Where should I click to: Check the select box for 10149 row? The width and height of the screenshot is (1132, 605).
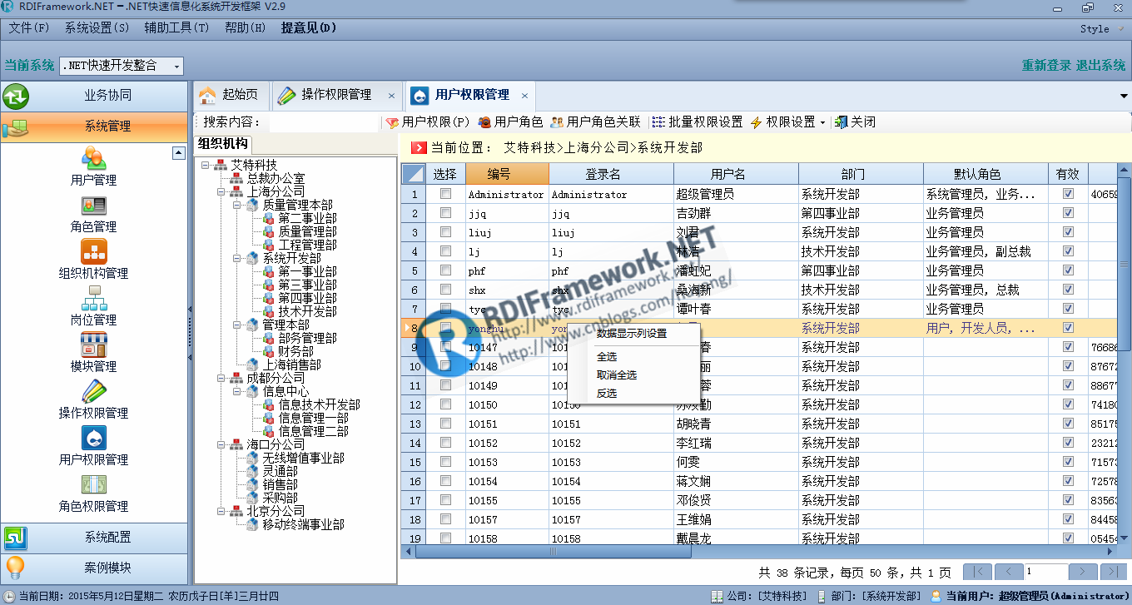coord(445,385)
